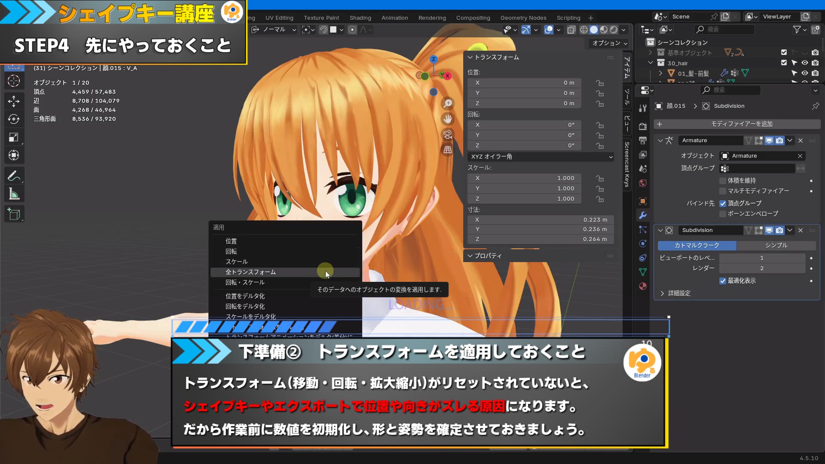The width and height of the screenshot is (825, 464).
Task: Open the Tool properties tab icon
Action: click(643, 108)
